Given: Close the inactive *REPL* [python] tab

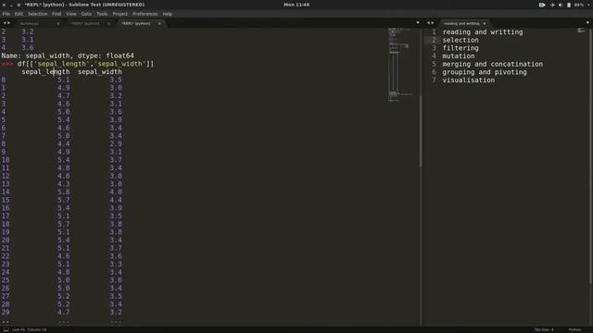Looking at the screenshot, I should point(109,23).
